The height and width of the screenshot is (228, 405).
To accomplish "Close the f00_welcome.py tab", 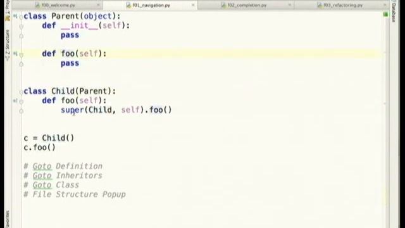I will 98,5.
